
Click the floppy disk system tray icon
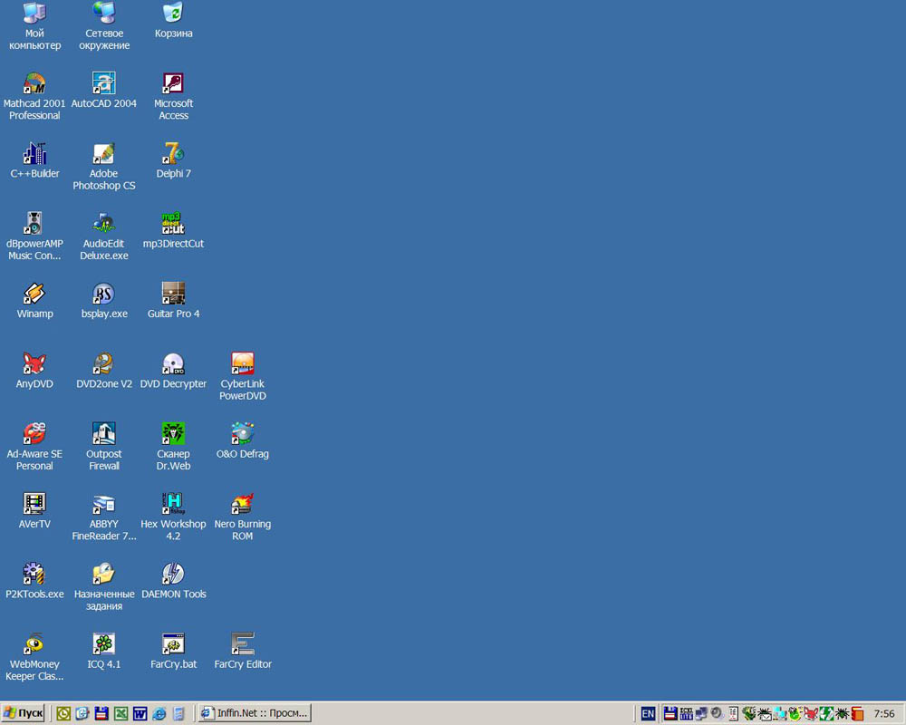tap(670, 713)
